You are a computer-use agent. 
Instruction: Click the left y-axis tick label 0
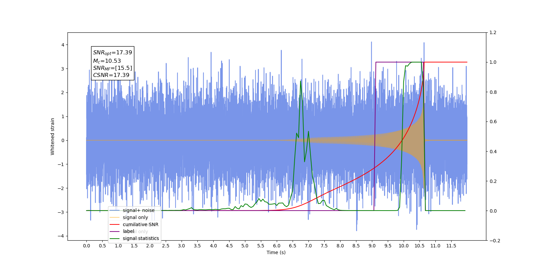click(63, 140)
